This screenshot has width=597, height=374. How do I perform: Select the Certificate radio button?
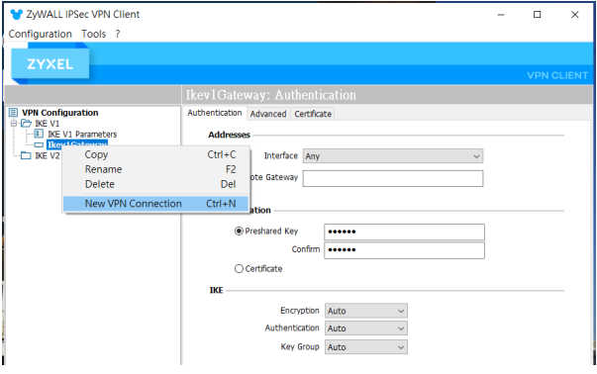239,268
